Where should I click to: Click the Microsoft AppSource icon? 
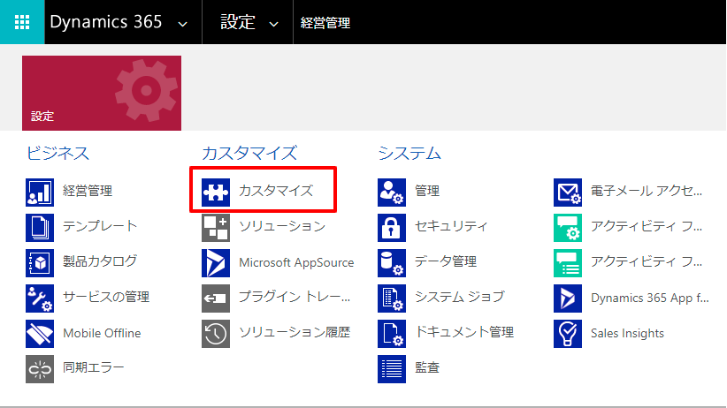(x=216, y=262)
